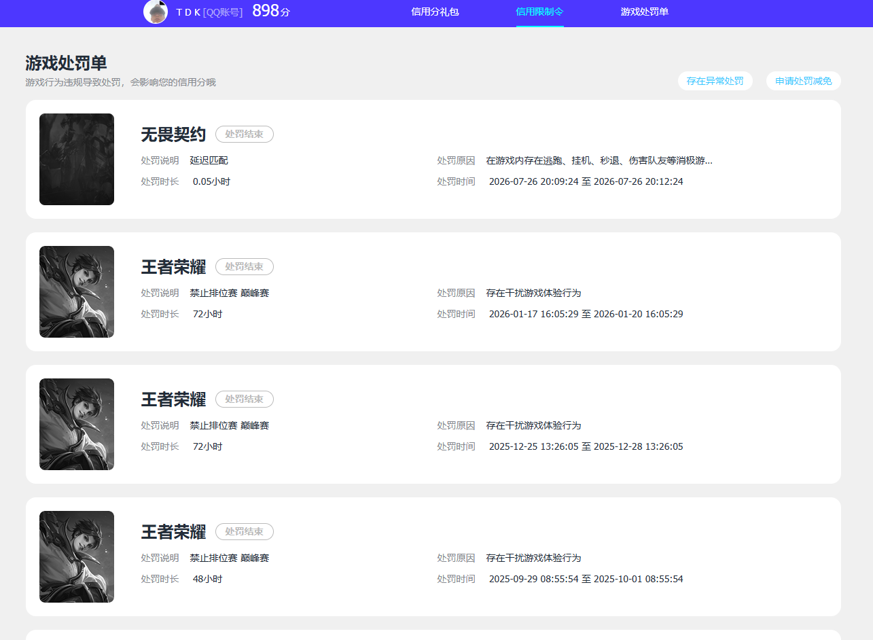Viewport: 873px width, 640px height.
Task: Click the 存在异常处罚 button
Action: 715,81
